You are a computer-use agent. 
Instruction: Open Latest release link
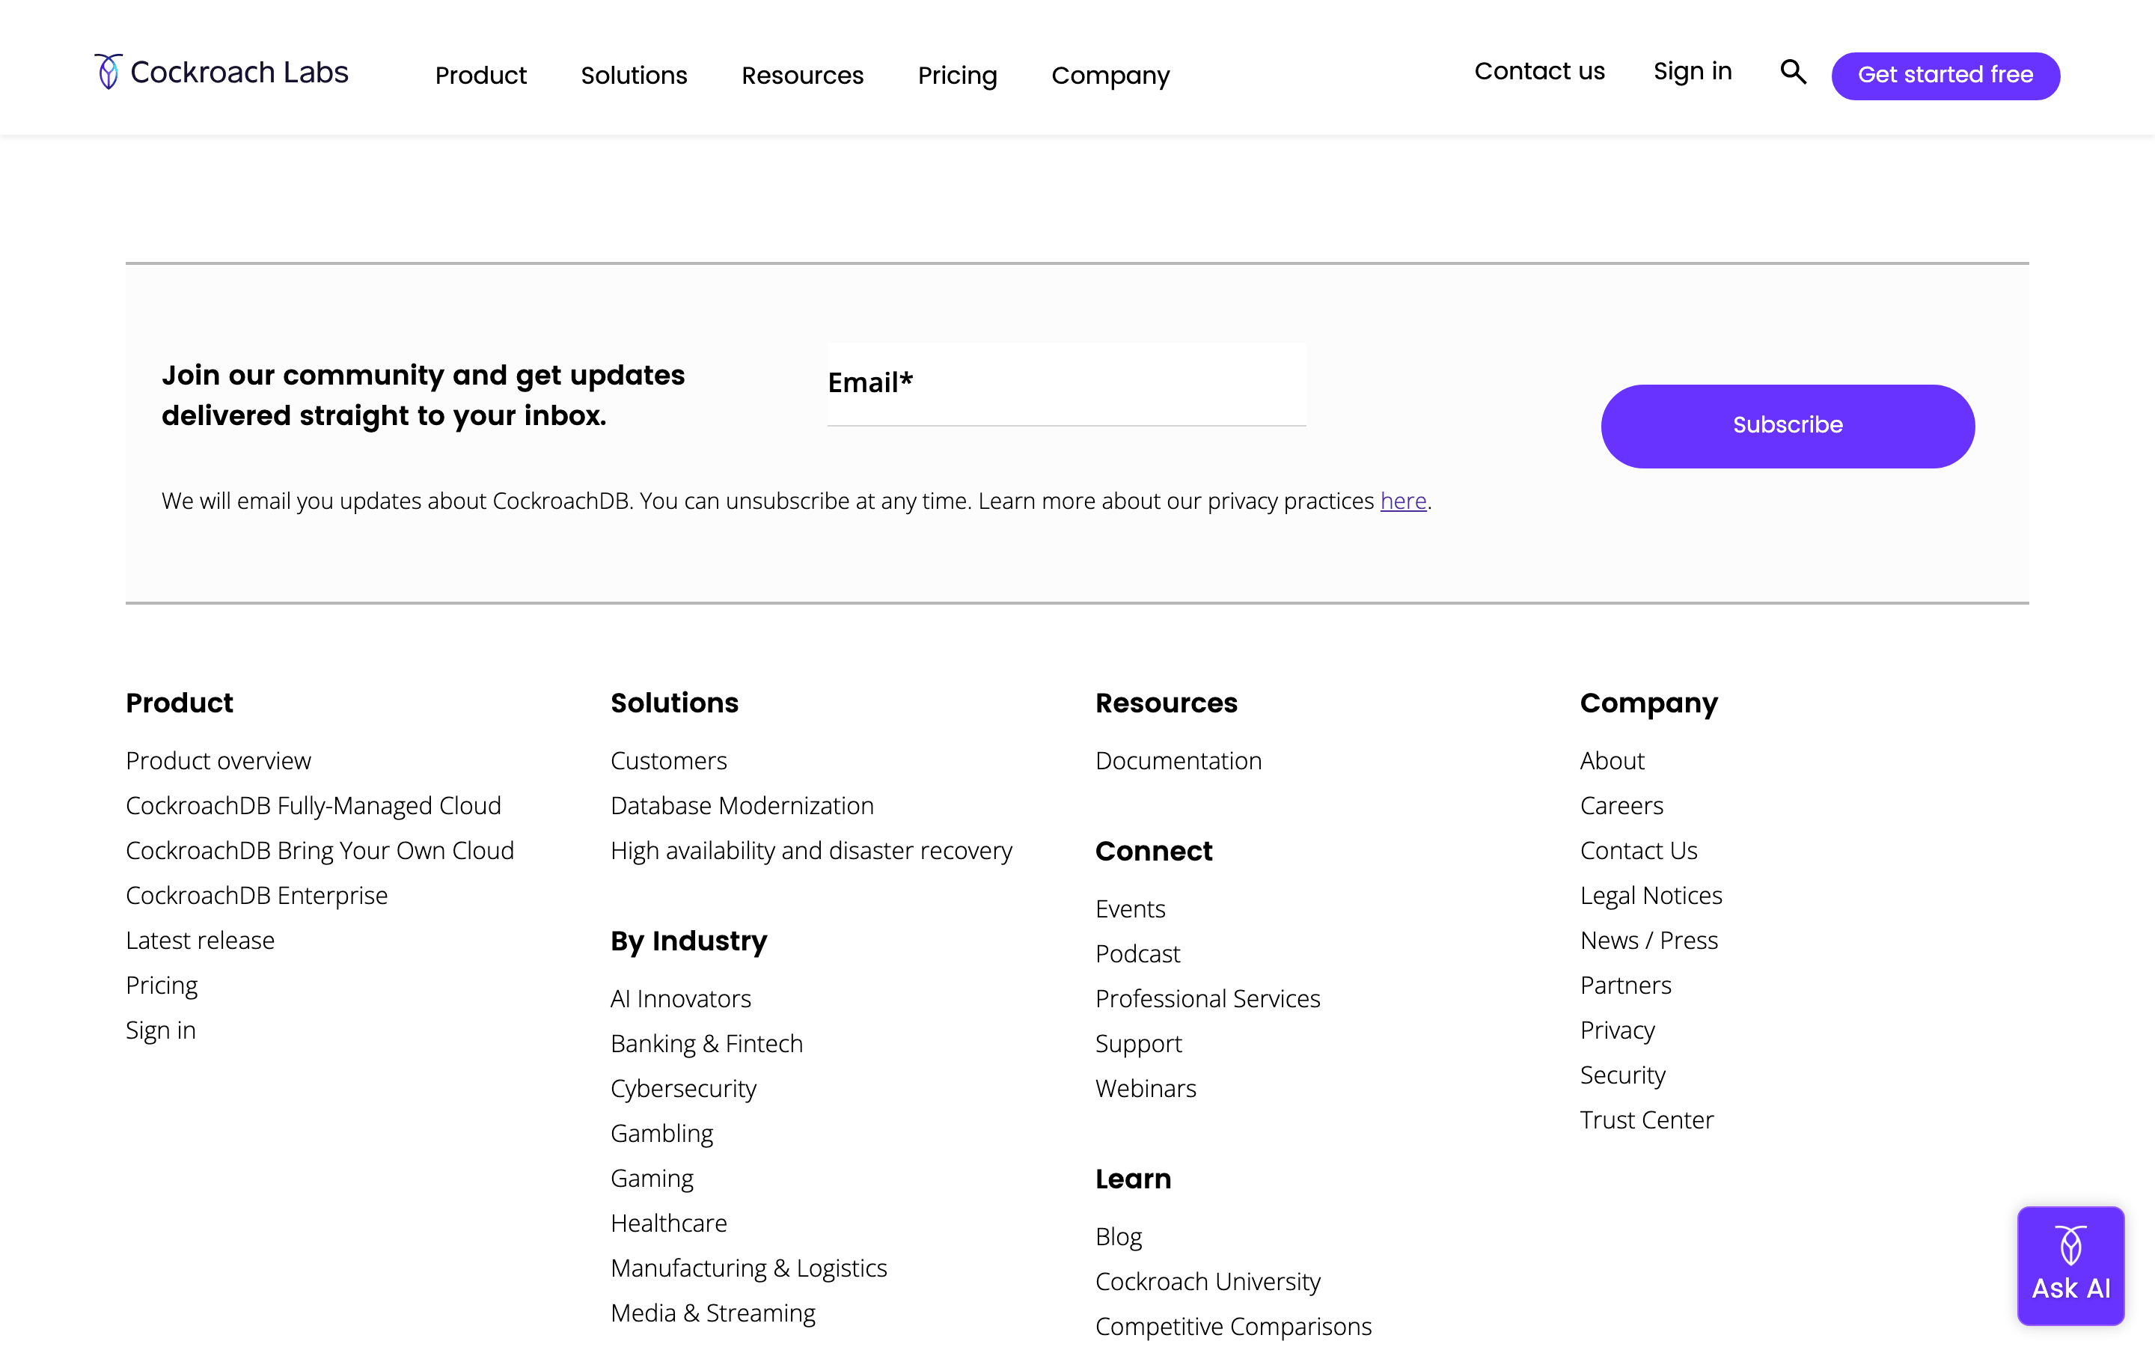[x=201, y=940]
